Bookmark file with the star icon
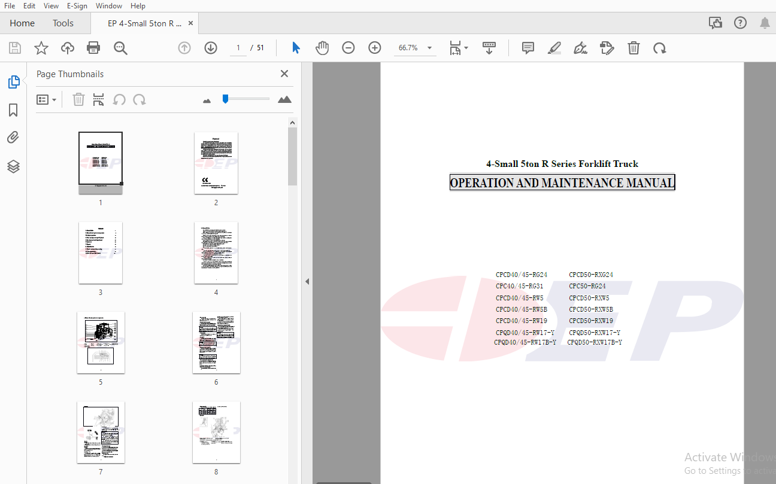The width and height of the screenshot is (776, 484). 41,48
